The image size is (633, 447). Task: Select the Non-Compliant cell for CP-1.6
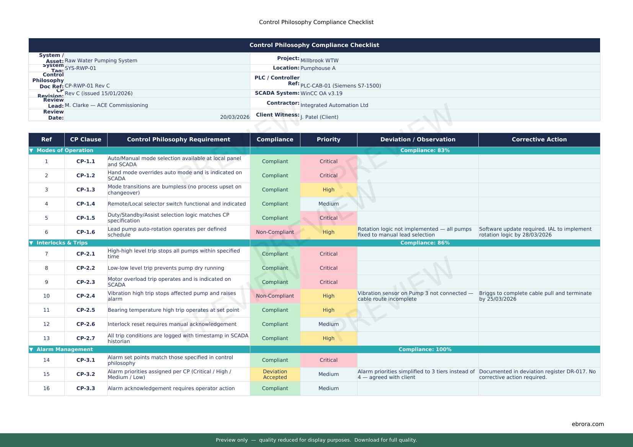275,232
